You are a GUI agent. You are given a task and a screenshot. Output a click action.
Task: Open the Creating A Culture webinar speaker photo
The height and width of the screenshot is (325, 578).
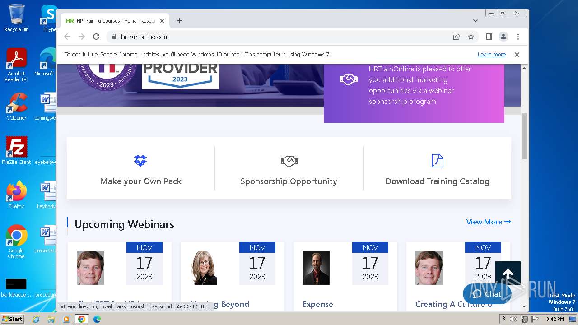point(429,268)
